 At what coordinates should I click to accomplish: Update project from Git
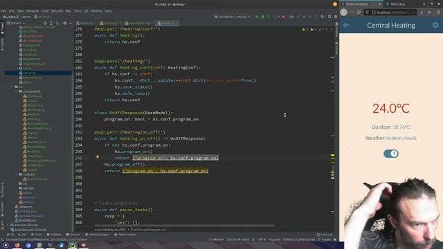[298, 17]
